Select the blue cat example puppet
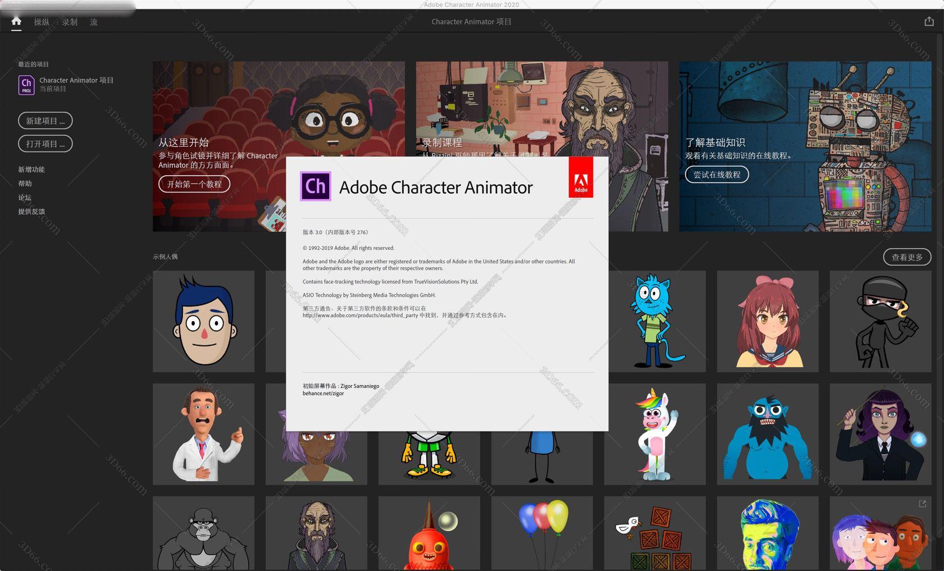The width and height of the screenshot is (944, 571). click(655, 321)
